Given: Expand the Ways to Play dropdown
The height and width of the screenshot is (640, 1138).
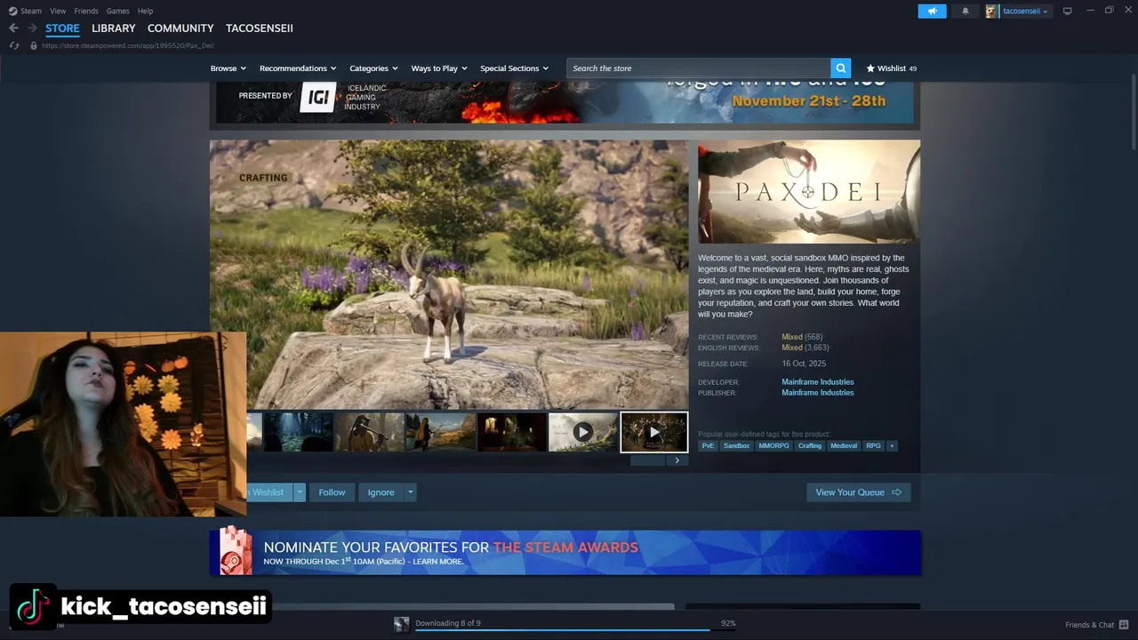Looking at the screenshot, I should click(439, 68).
